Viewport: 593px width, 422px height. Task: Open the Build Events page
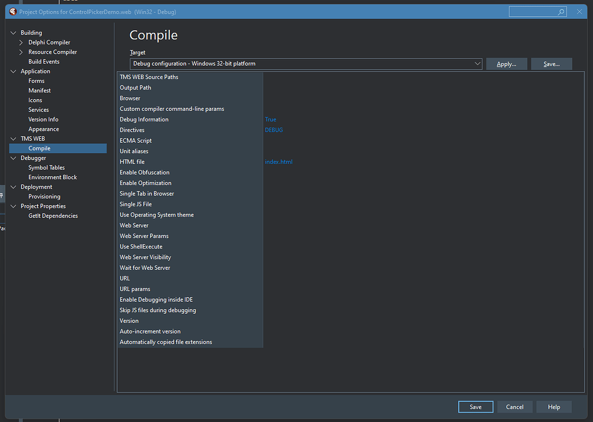tap(43, 61)
